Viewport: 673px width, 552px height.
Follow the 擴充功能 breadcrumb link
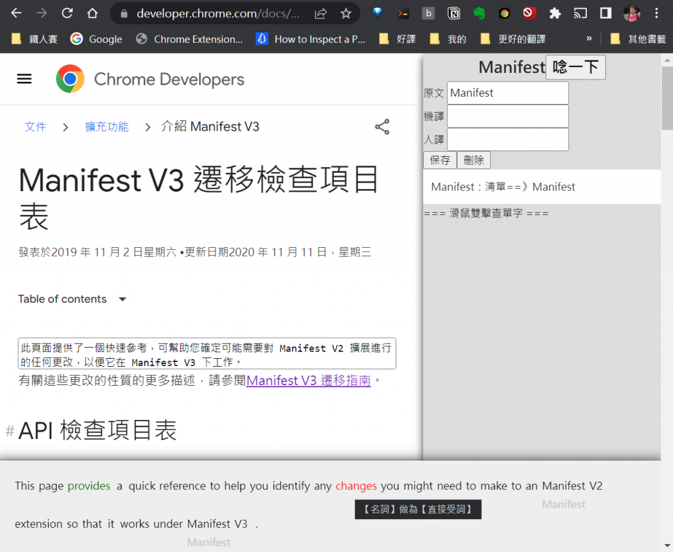pos(107,127)
